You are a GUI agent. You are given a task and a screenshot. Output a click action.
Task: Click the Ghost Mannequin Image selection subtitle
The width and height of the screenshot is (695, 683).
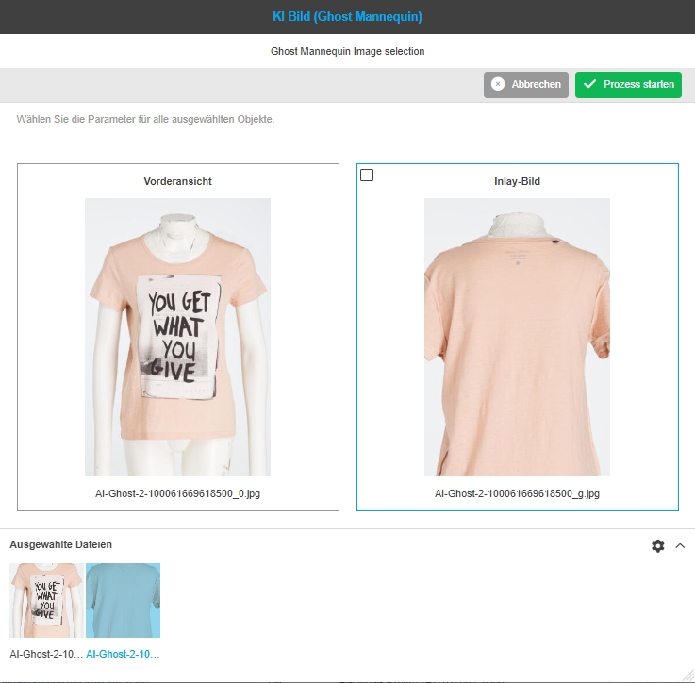tap(347, 51)
